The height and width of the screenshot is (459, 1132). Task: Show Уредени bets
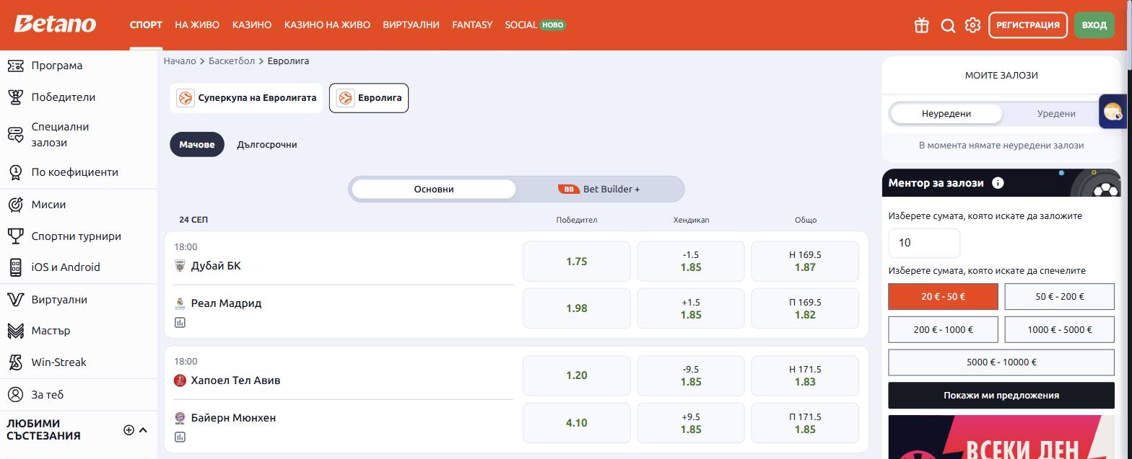click(x=1056, y=113)
